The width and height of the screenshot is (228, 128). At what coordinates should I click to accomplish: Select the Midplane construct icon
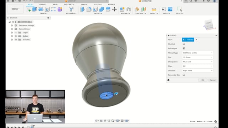point(143,9)
